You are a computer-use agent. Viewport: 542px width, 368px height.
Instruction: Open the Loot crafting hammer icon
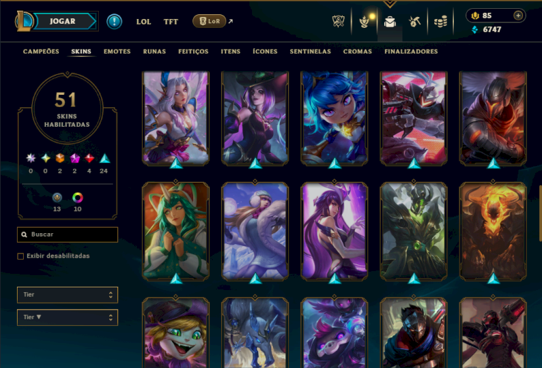click(415, 22)
